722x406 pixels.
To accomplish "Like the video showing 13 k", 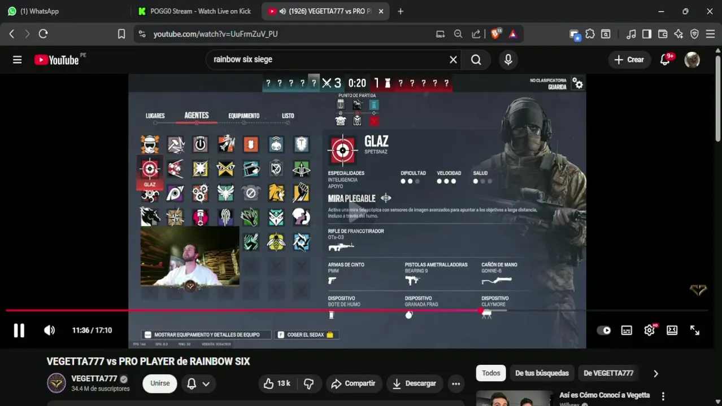I will pos(277,383).
